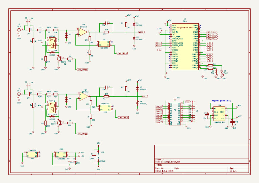Click the Sig label at Pico GPIO22

(x=159, y=50)
